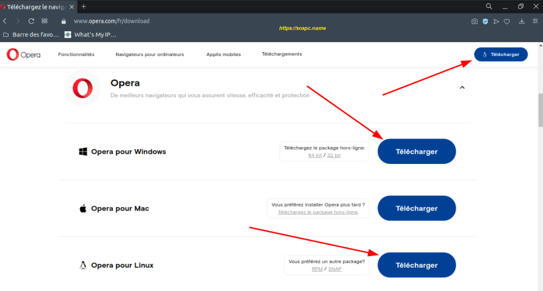Screen dimensions: 543x291
Task: Click the search tabs magnifier icon
Action: pyautogui.click(x=488, y=6)
